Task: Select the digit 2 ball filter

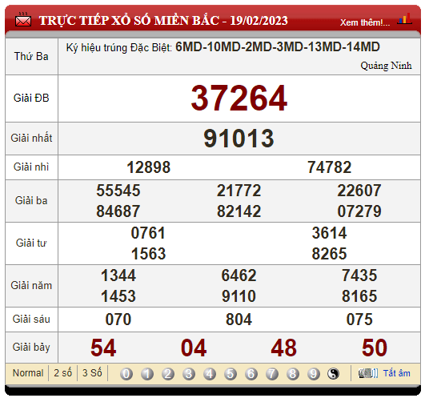Action: click(x=168, y=374)
